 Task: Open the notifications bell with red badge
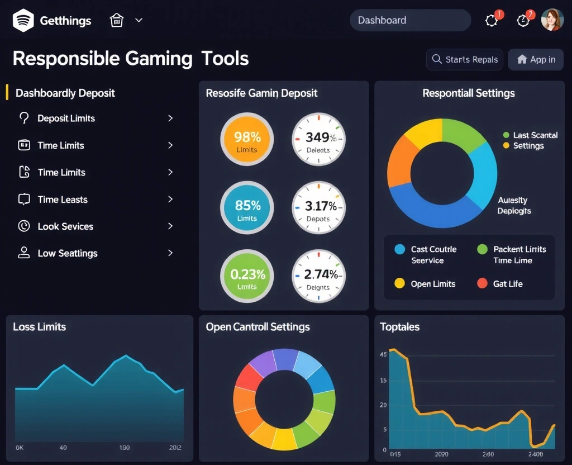point(493,20)
